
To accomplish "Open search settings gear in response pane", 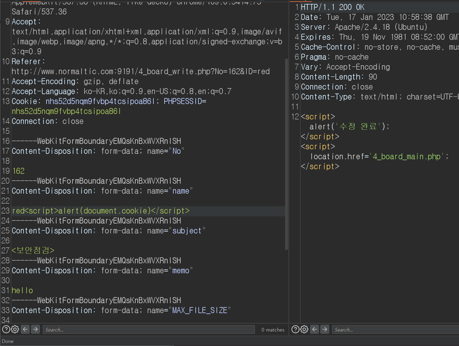I will [x=304, y=329].
